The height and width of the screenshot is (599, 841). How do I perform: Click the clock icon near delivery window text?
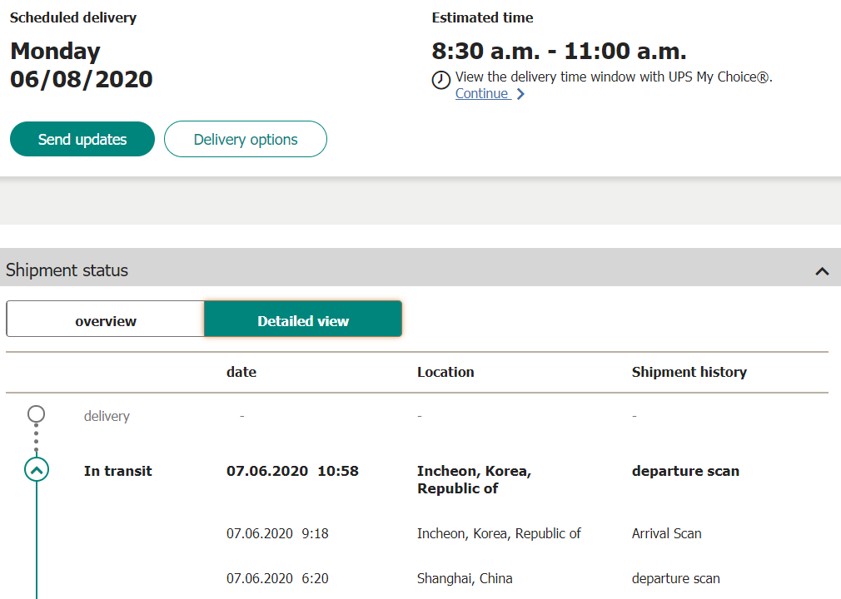[x=440, y=80]
